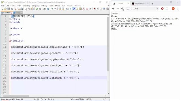Switch to the second Notepad++ document tab

pyautogui.click(x=18, y=13)
